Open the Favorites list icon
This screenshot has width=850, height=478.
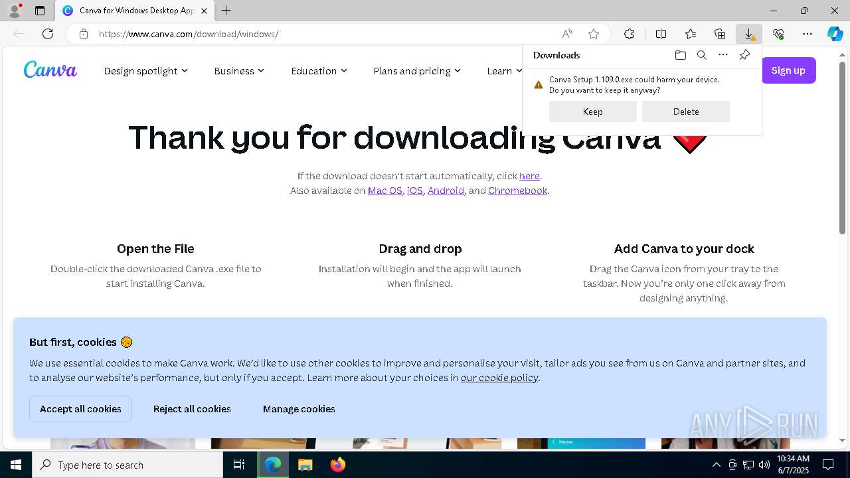coord(691,34)
